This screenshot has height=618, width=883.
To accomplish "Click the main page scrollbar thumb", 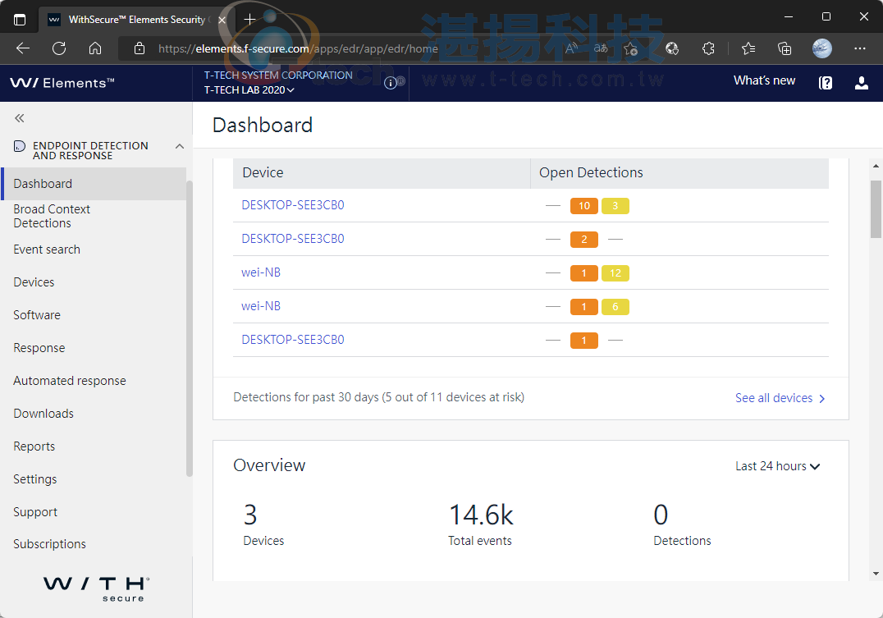I will [876, 209].
